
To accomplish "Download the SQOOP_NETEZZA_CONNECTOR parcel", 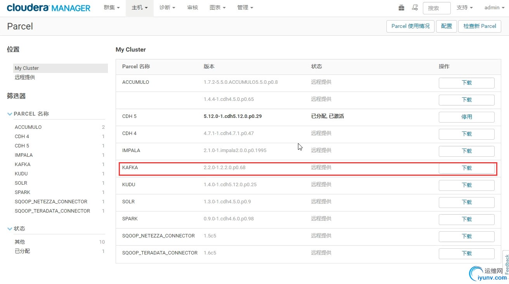I will click(466, 236).
